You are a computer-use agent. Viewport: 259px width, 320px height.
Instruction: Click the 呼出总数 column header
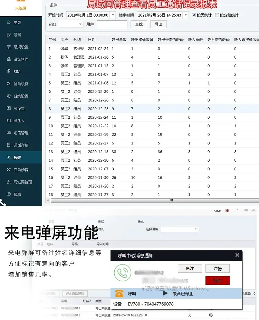coord(119,40)
